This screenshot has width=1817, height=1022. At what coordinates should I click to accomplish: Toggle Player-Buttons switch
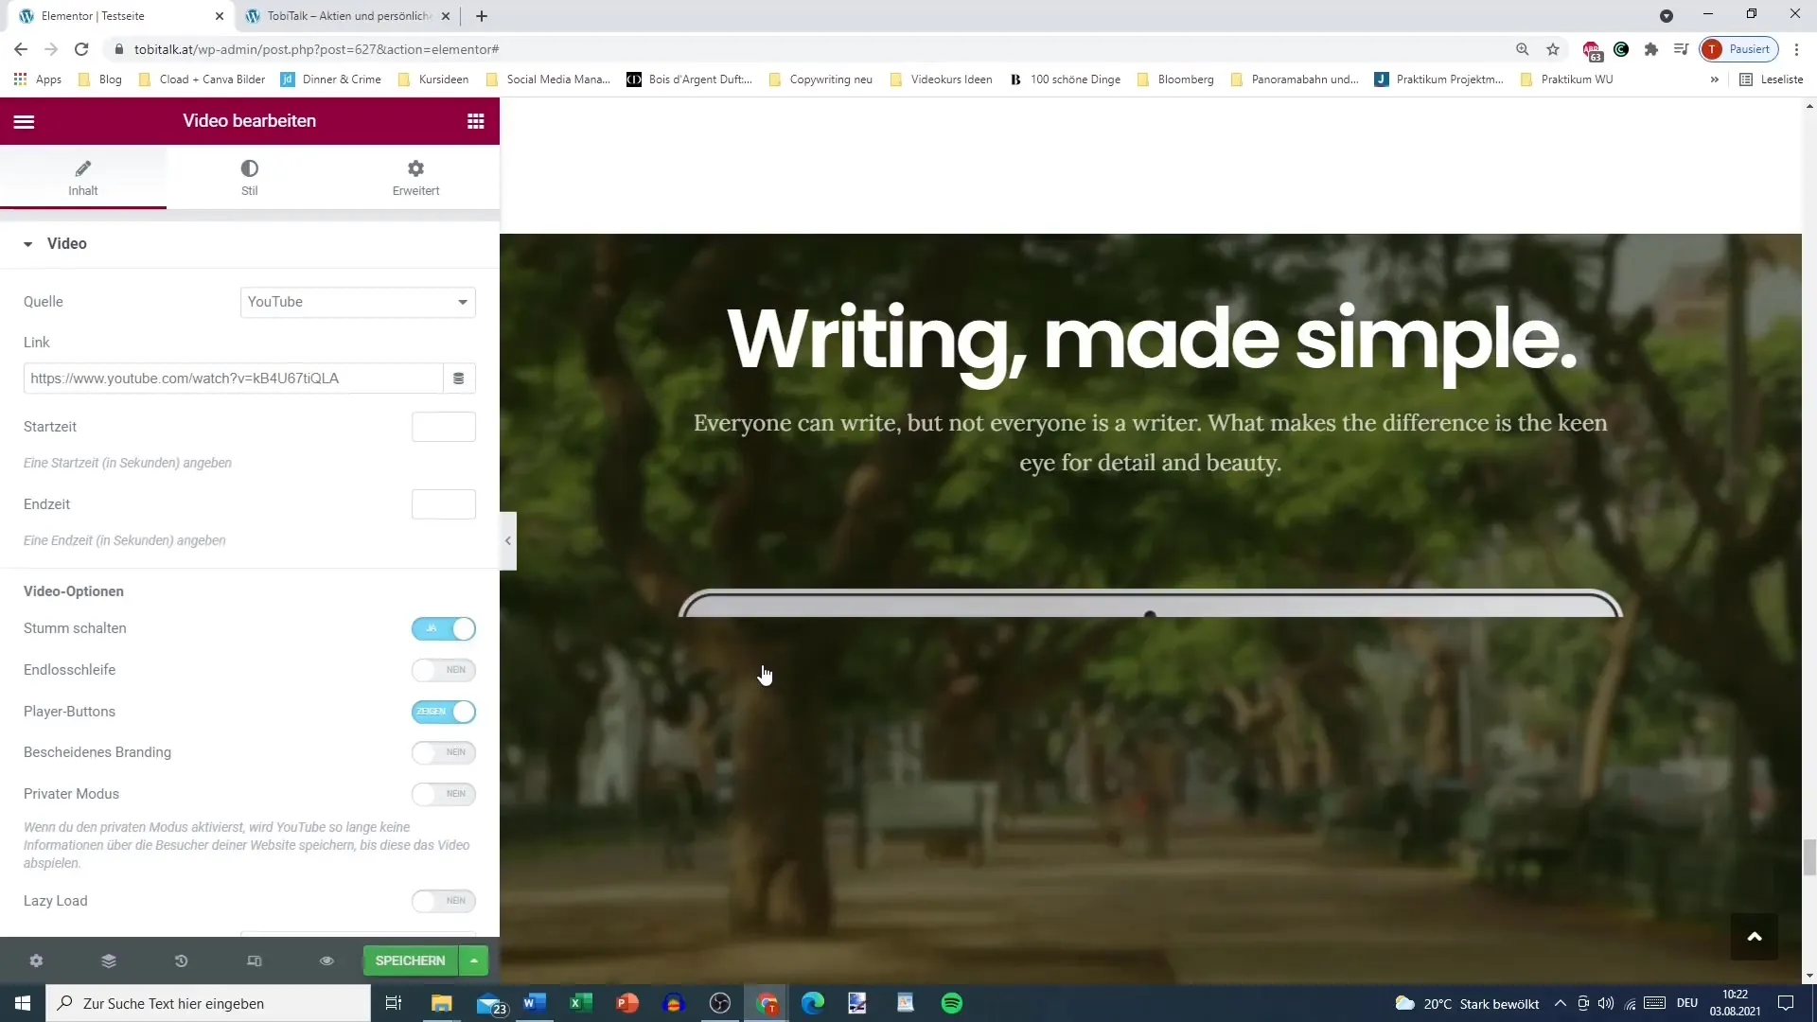tap(443, 712)
